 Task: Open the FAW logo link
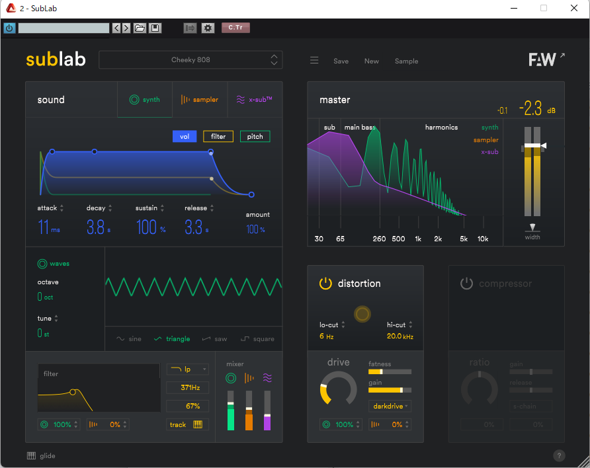(546, 59)
